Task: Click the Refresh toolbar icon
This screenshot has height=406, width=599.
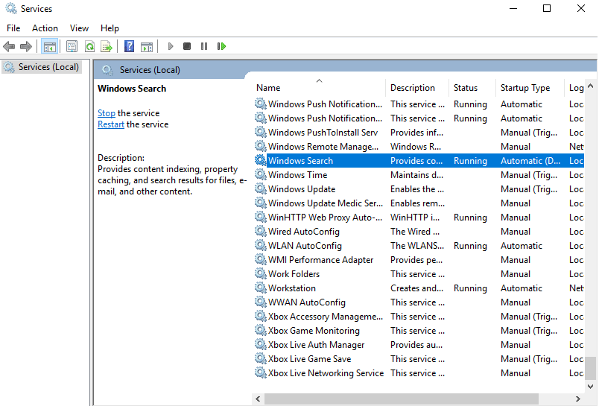Action: 89,47
